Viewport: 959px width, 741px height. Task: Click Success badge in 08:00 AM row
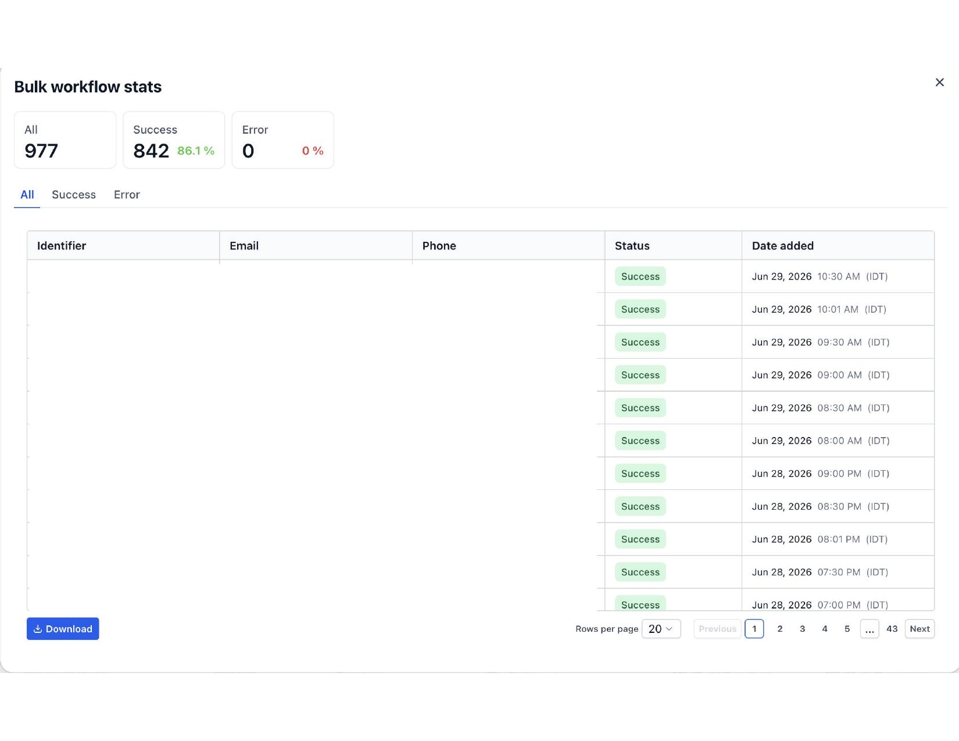point(640,441)
